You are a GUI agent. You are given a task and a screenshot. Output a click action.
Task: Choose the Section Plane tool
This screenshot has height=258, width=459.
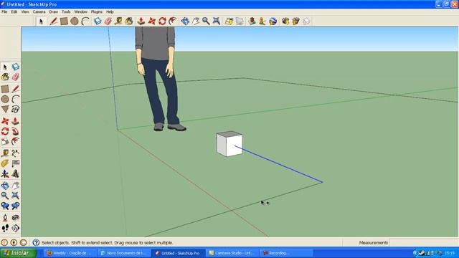coord(15,228)
